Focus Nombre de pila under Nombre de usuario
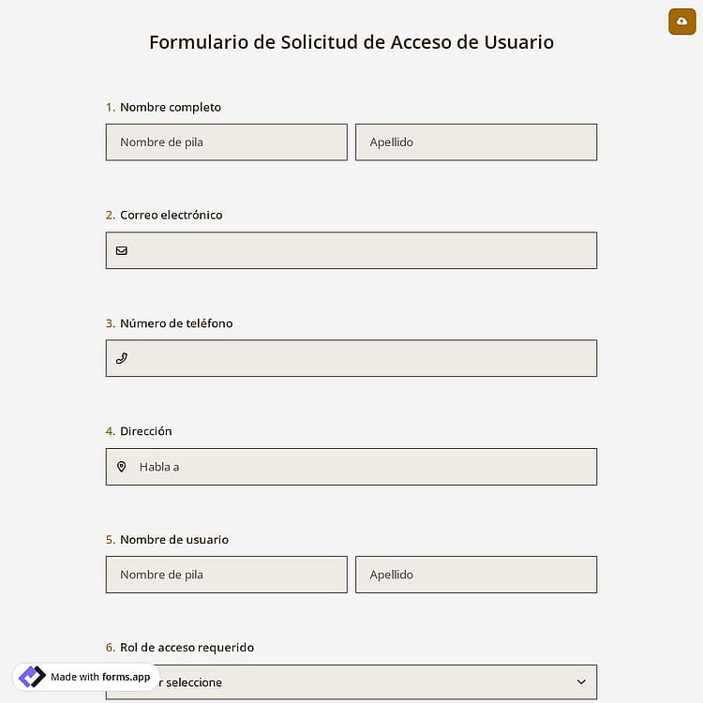Screen dimensions: 703x703 coord(227,575)
